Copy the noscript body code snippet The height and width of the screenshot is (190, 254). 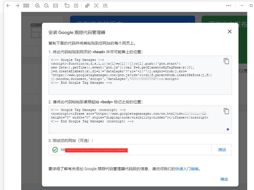click(226, 111)
